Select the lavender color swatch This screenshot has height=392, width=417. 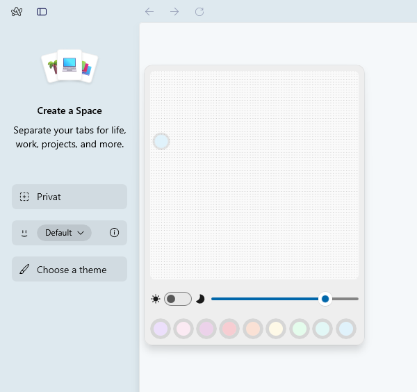click(161, 329)
